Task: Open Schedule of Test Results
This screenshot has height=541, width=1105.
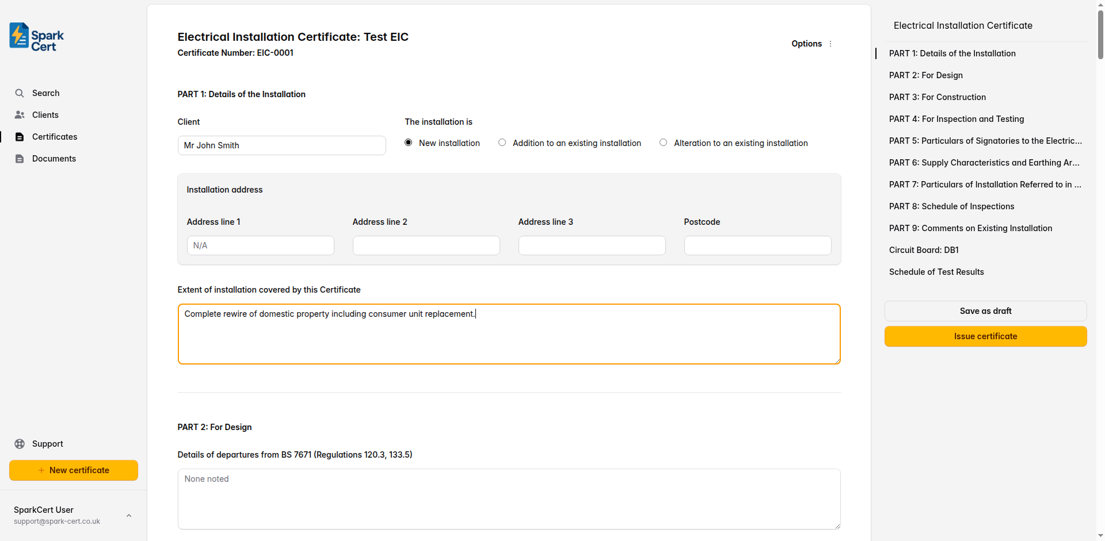Action: tap(936, 271)
